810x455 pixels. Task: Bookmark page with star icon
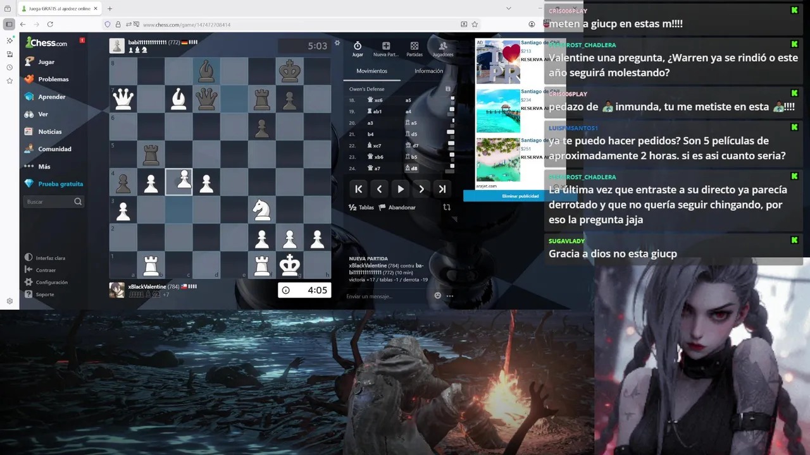coord(475,24)
